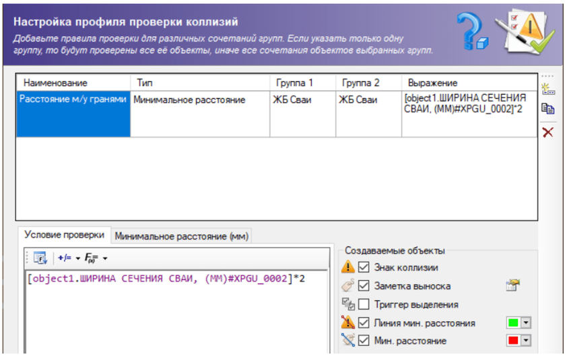Select the Расстояние м/у гранями rule row
This screenshot has width=567, height=358.
(x=73, y=100)
